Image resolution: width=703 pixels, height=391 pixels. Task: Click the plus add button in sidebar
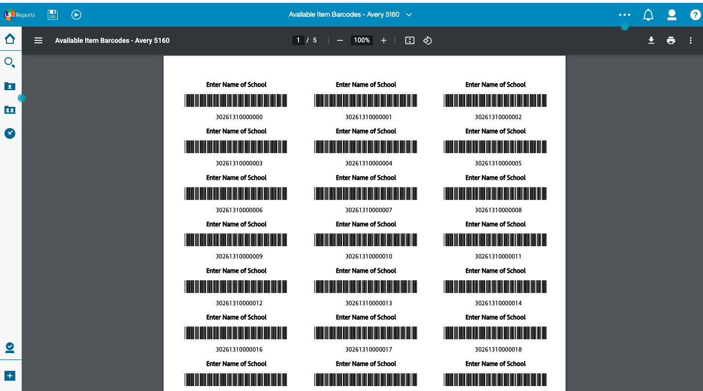pos(10,376)
